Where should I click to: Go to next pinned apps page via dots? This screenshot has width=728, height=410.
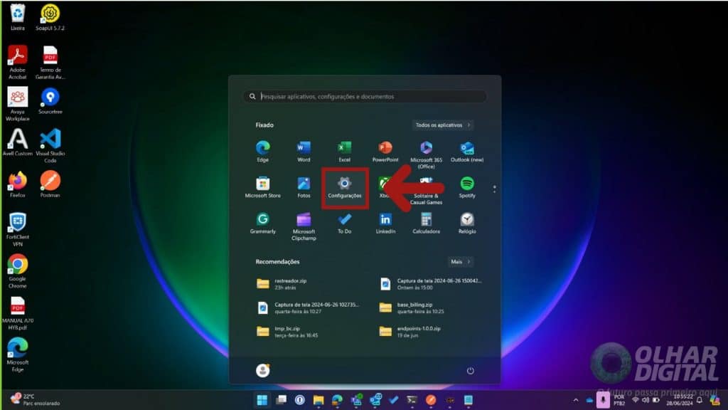point(495,189)
